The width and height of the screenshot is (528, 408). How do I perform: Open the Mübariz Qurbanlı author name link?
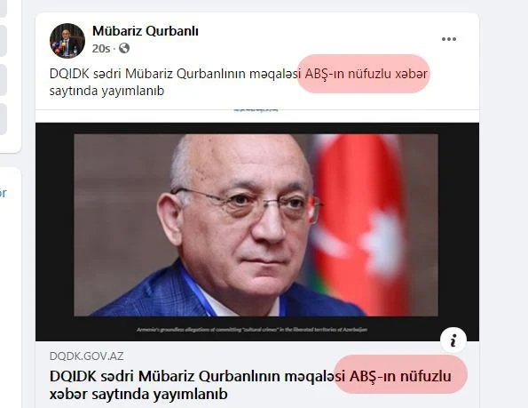pyautogui.click(x=146, y=31)
